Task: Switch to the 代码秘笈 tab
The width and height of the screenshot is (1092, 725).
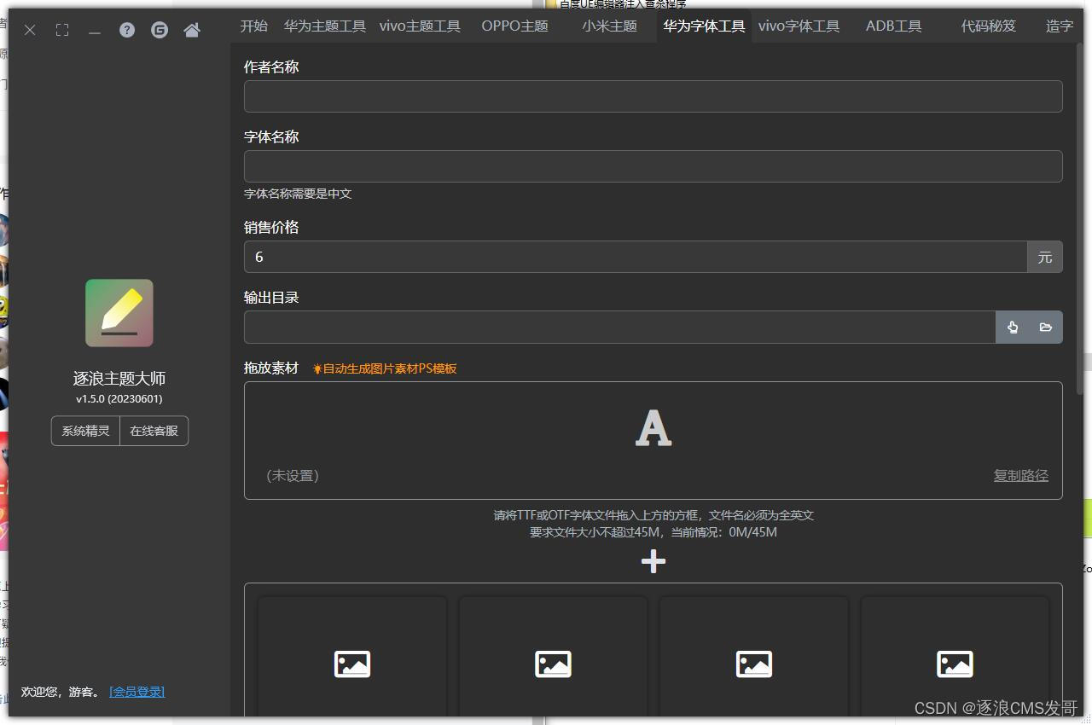Action: pos(989,26)
